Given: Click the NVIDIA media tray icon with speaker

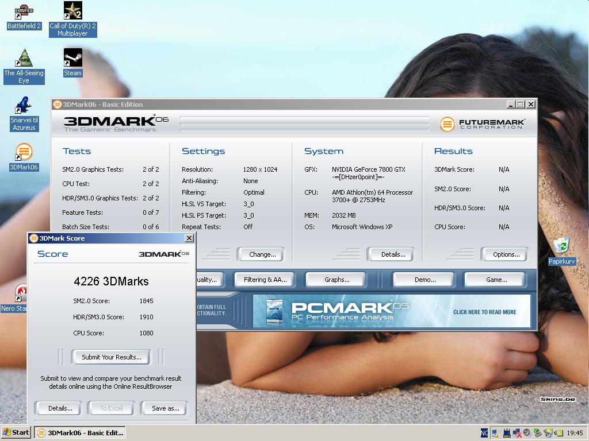Looking at the screenshot, I should pyautogui.click(x=548, y=433).
